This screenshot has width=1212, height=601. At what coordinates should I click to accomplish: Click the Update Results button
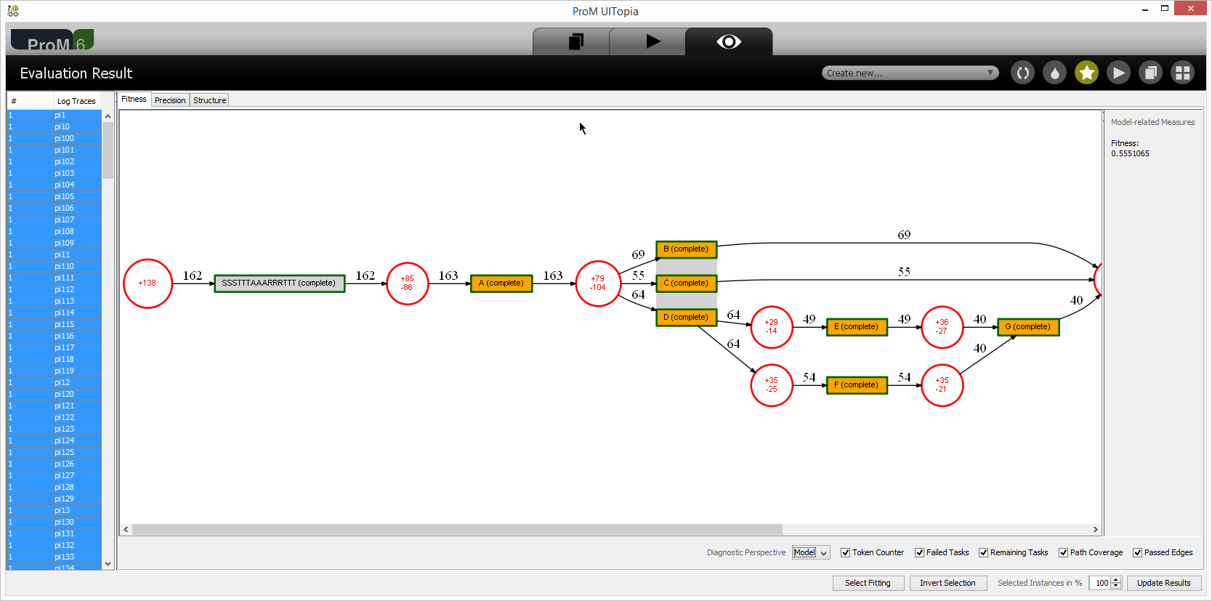(x=1163, y=583)
